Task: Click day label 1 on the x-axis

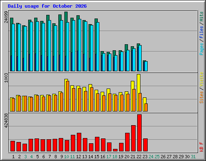Action: point(13,157)
